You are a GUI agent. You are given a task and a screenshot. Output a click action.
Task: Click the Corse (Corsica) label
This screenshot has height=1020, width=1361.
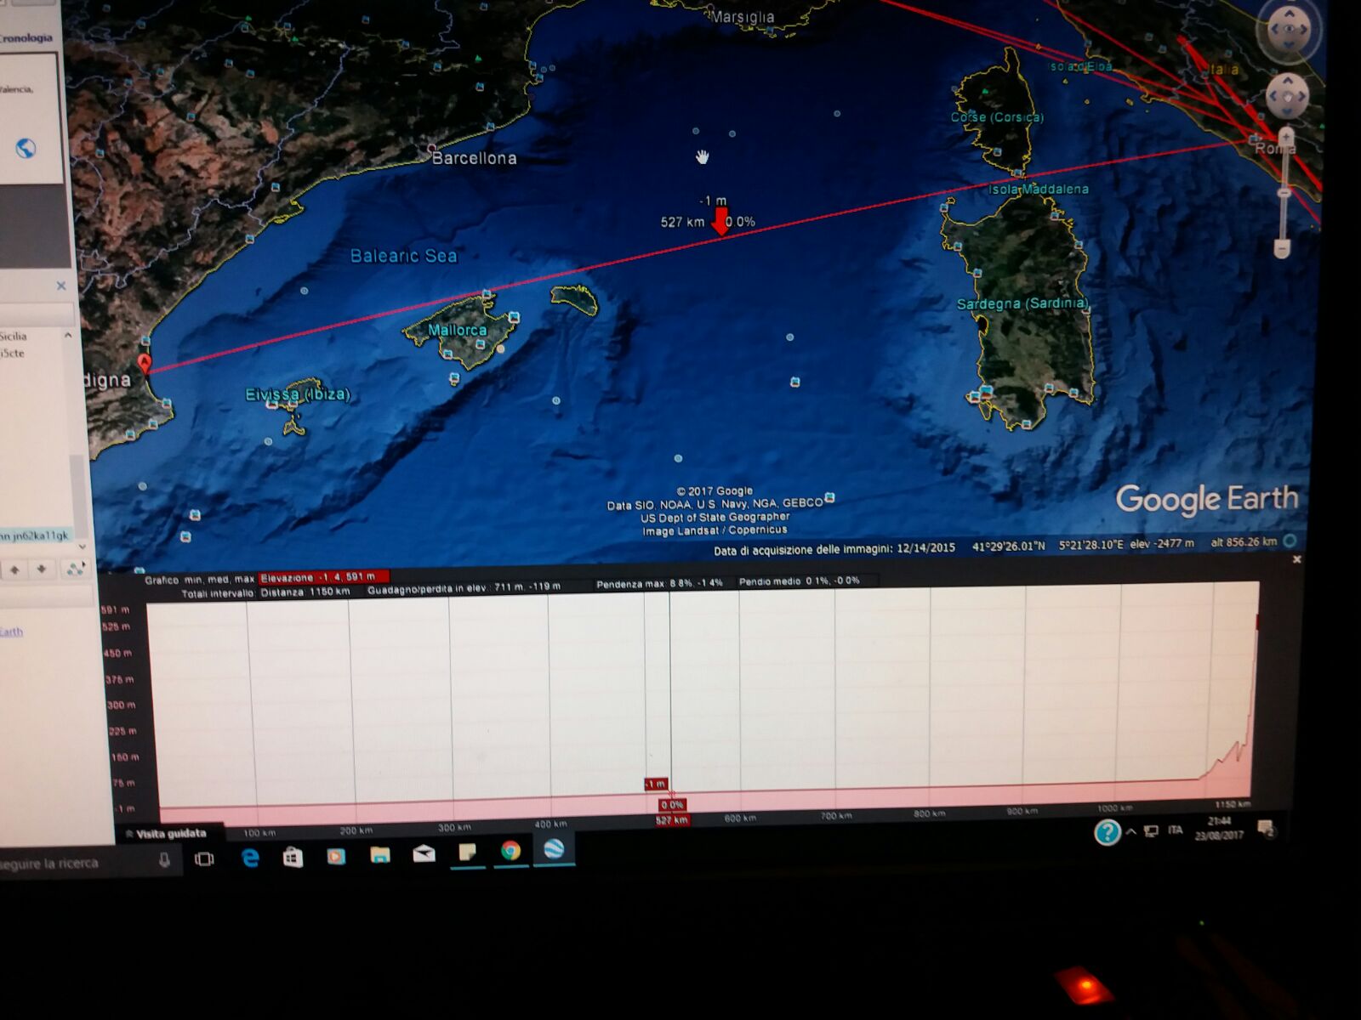(x=997, y=117)
